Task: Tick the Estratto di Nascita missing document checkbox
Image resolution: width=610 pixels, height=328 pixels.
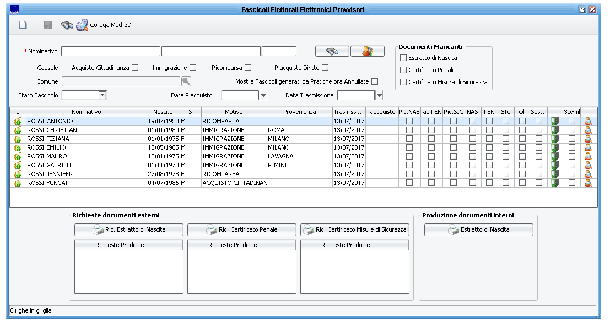Action: point(403,58)
